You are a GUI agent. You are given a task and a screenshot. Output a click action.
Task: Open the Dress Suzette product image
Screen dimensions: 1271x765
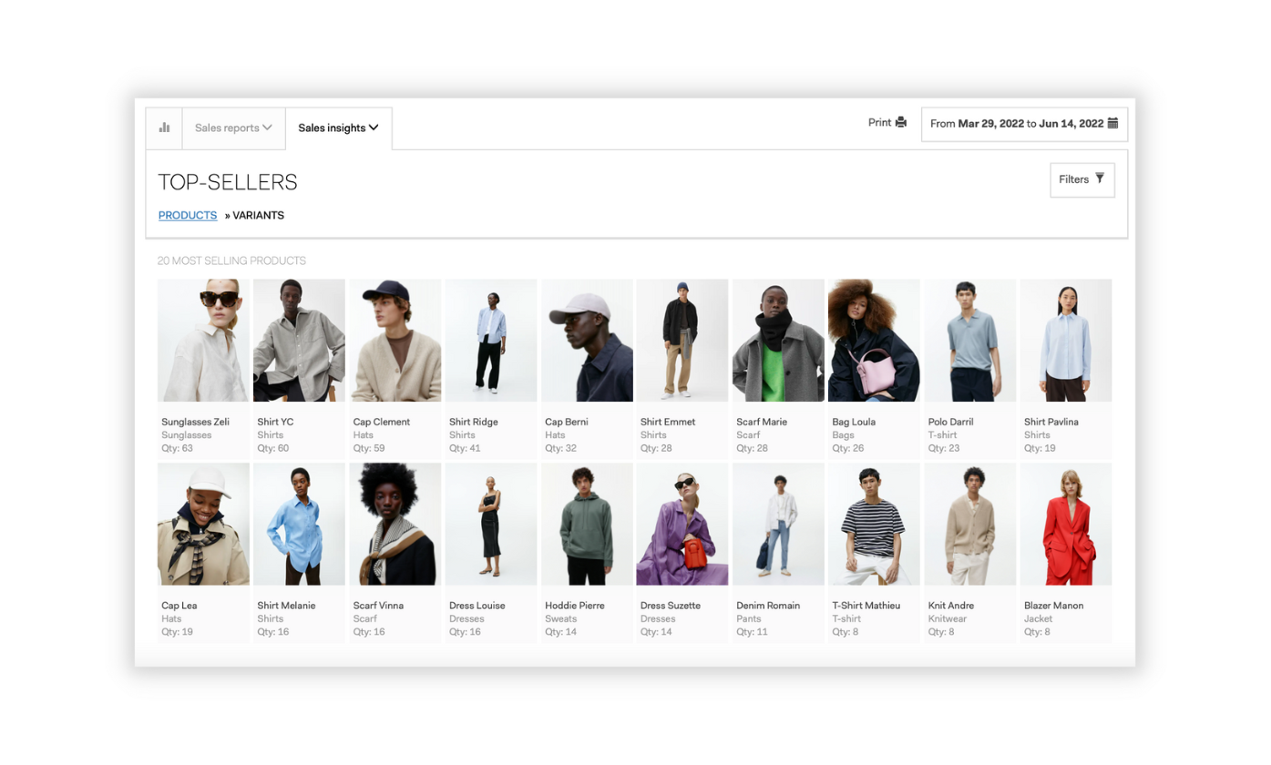[x=682, y=524]
